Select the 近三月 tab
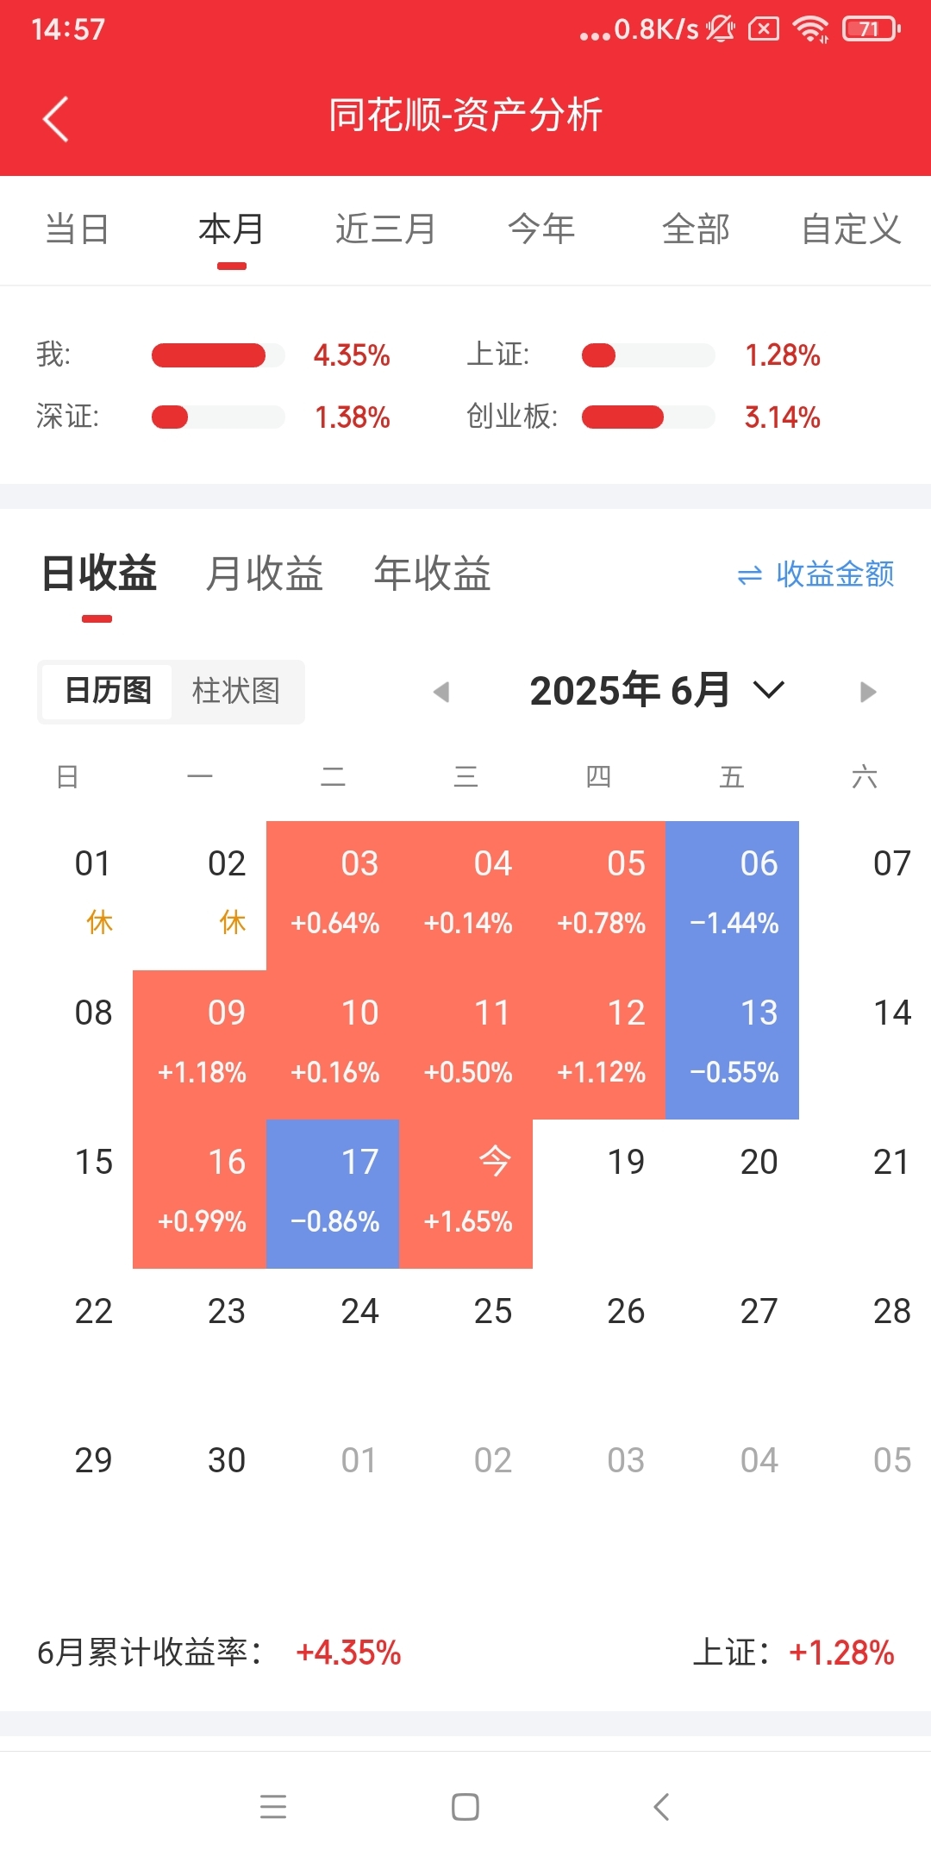The width and height of the screenshot is (931, 1863). [385, 229]
